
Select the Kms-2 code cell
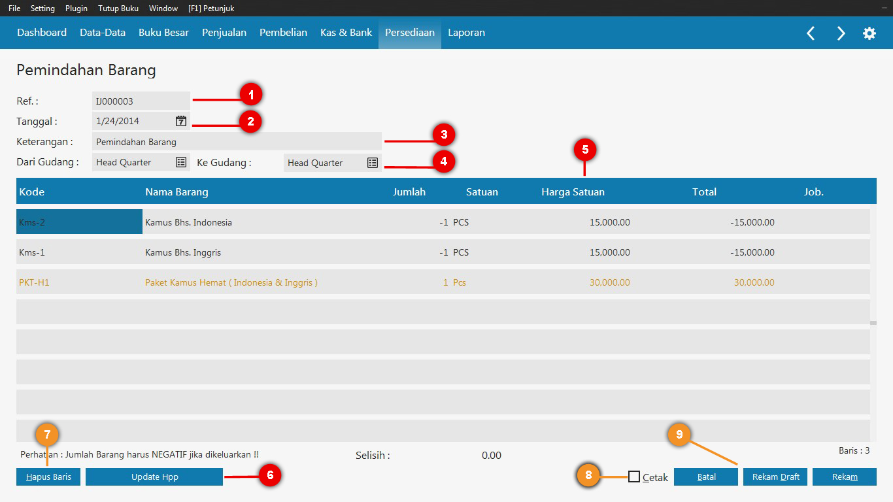click(79, 222)
